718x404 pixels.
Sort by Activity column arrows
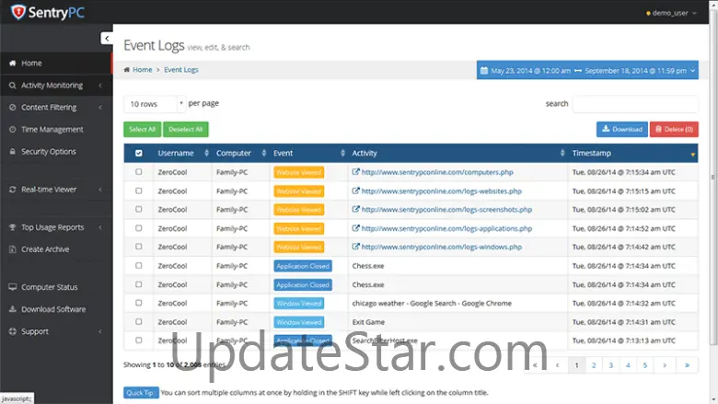click(562, 154)
